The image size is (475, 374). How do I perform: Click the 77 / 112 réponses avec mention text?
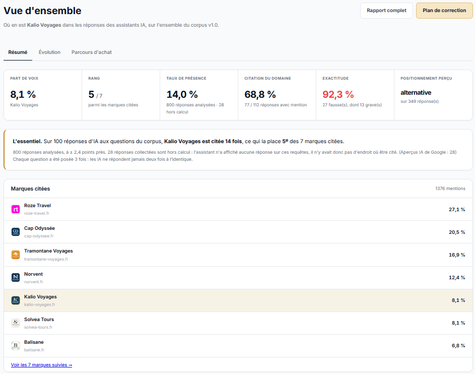276,105
